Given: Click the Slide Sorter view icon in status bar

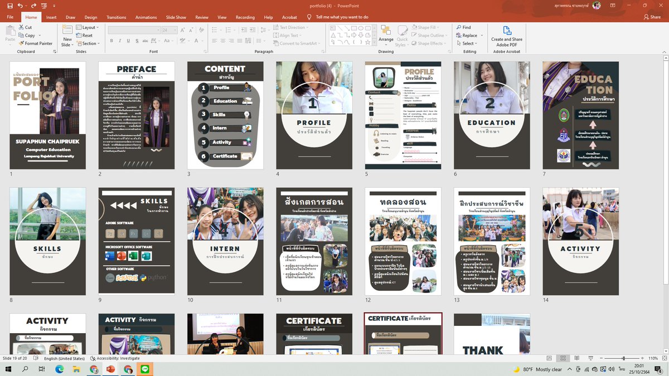Looking at the screenshot, I should [563, 359].
